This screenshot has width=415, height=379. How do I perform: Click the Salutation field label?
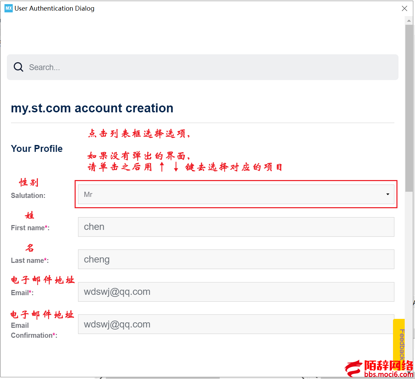click(28, 196)
